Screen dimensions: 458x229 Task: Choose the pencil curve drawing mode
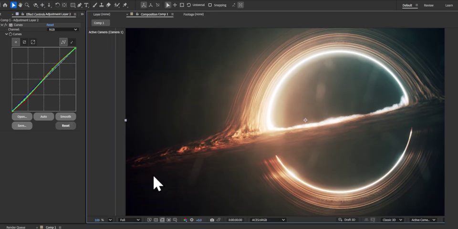click(72, 42)
